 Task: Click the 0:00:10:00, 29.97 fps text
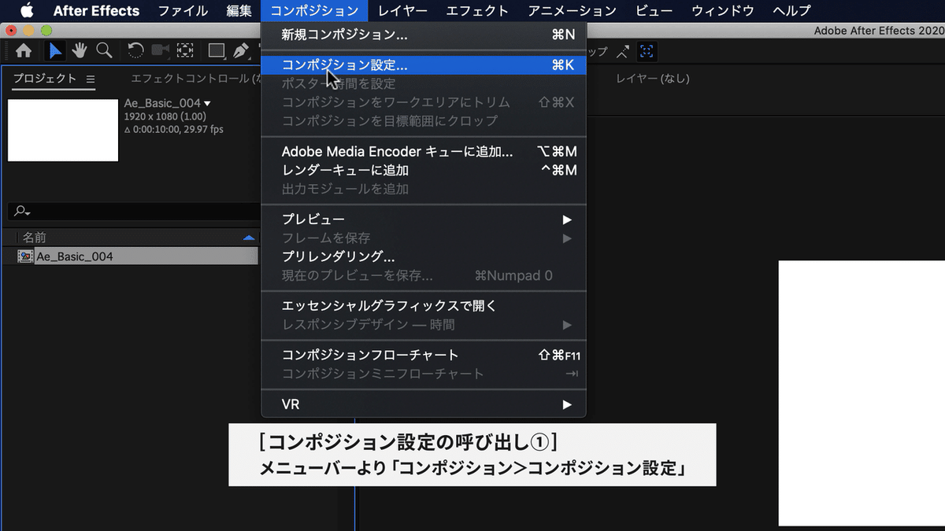[x=174, y=129]
